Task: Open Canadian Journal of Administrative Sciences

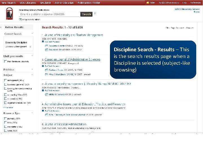Action: [x=72, y=59]
